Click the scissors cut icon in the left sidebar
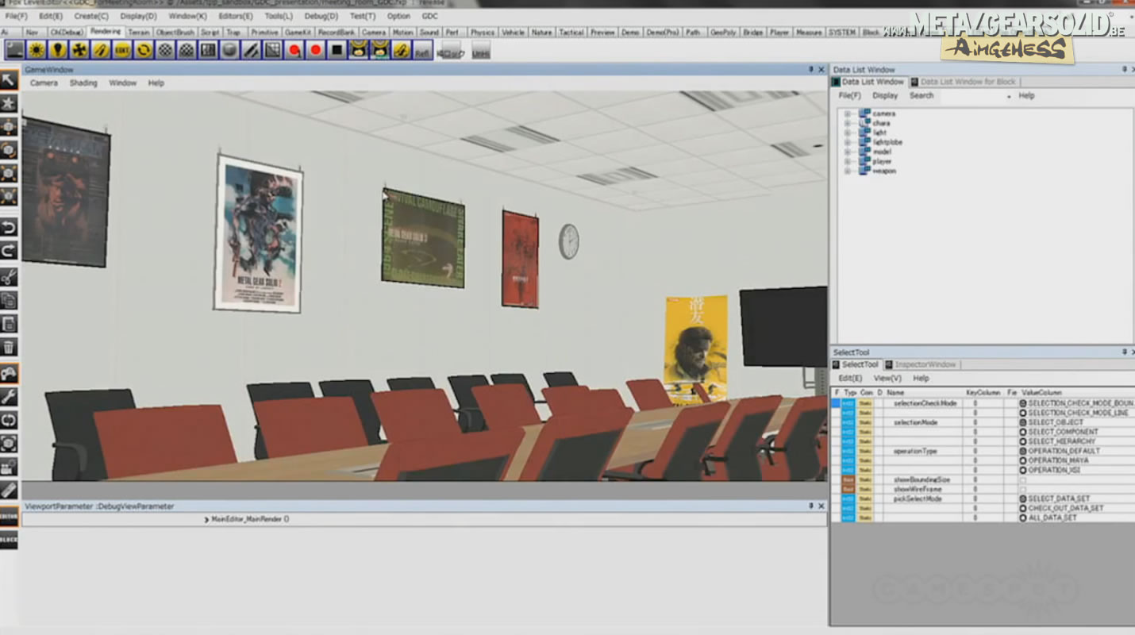This screenshot has width=1135, height=635. [x=9, y=277]
